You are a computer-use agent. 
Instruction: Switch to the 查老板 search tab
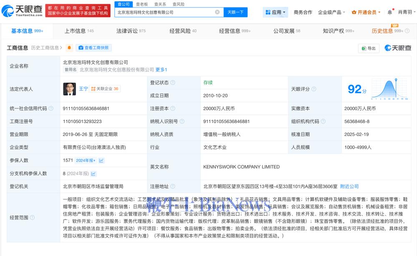[x=142, y=4]
